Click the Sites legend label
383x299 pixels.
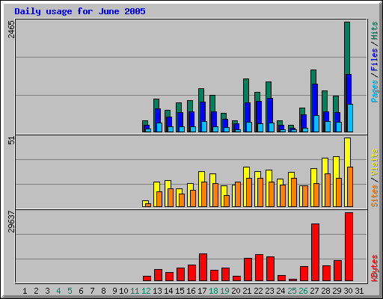click(x=374, y=196)
